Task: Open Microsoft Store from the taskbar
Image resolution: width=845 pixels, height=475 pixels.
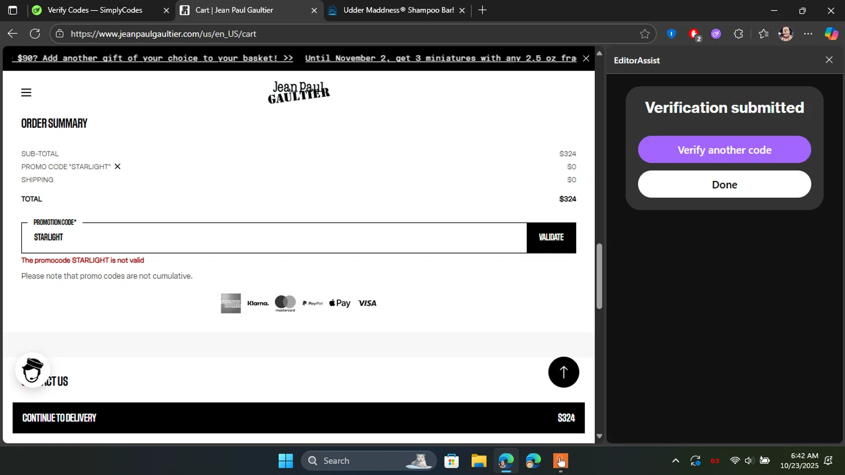Action: (451, 461)
